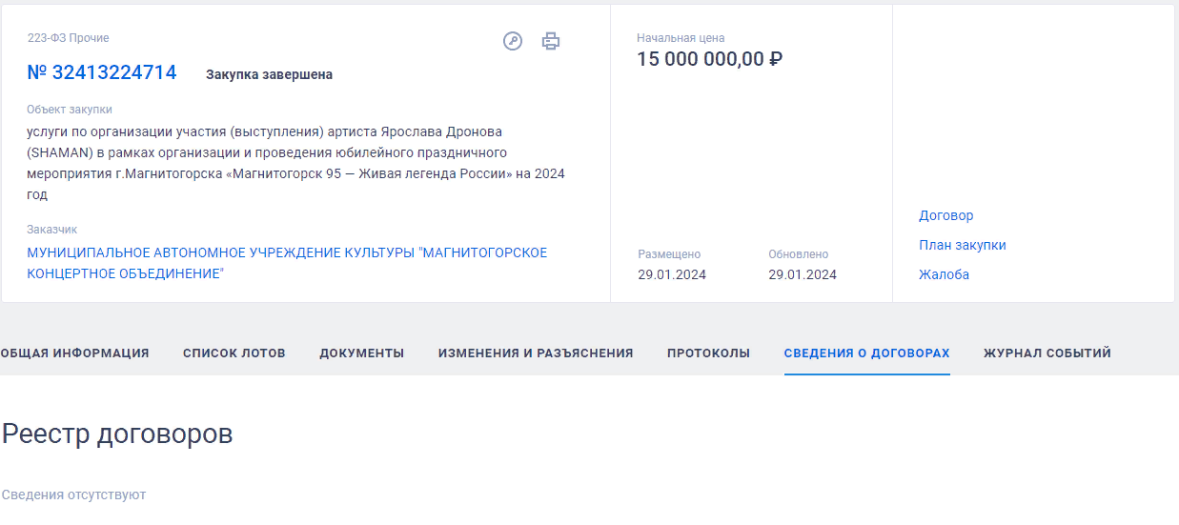Click the Жалоба link
This screenshot has width=1179, height=525.
[944, 274]
